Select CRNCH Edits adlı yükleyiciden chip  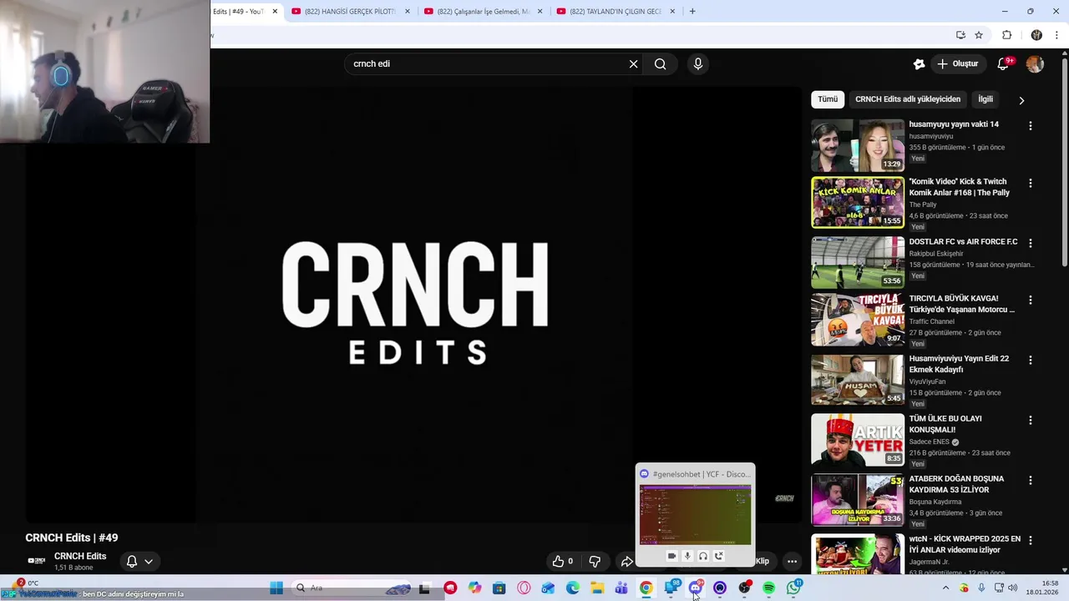pyautogui.click(x=908, y=99)
